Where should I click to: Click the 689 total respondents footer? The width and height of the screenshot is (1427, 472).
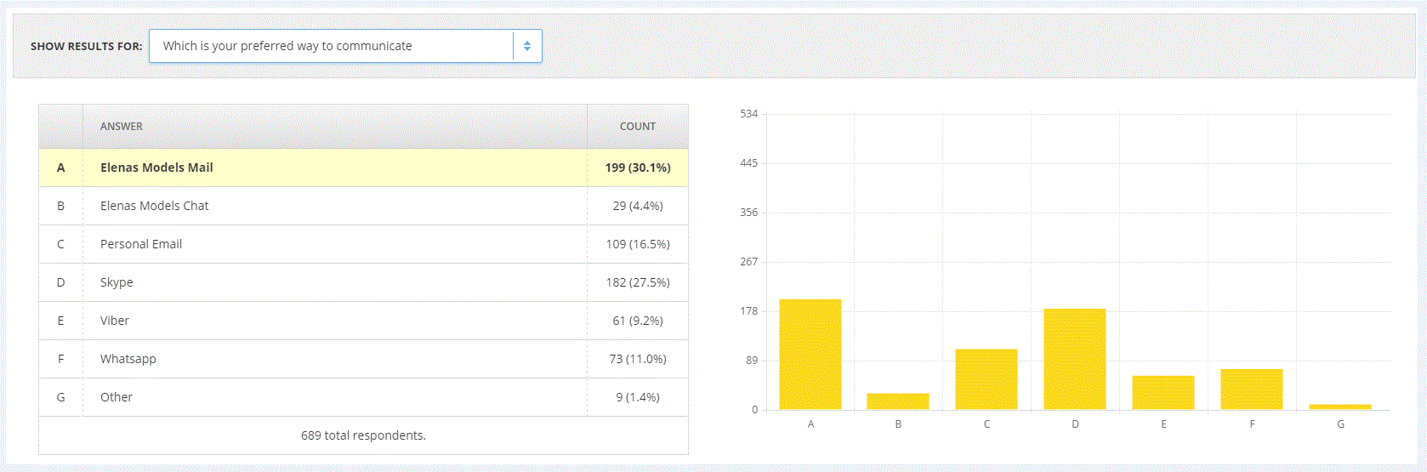click(x=363, y=435)
